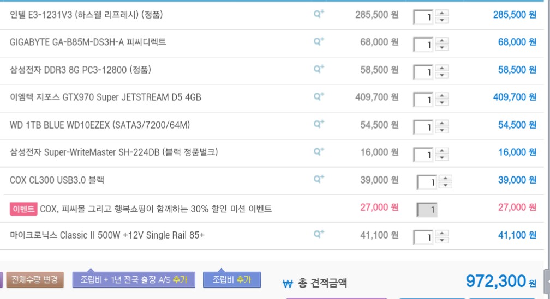Decrease quantity of COX CL300 USB3.0
Image resolution: width=550 pixels, height=299 pixels.
446,185
